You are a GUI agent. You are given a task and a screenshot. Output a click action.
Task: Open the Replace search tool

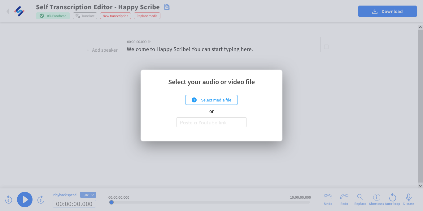pyautogui.click(x=360, y=199)
